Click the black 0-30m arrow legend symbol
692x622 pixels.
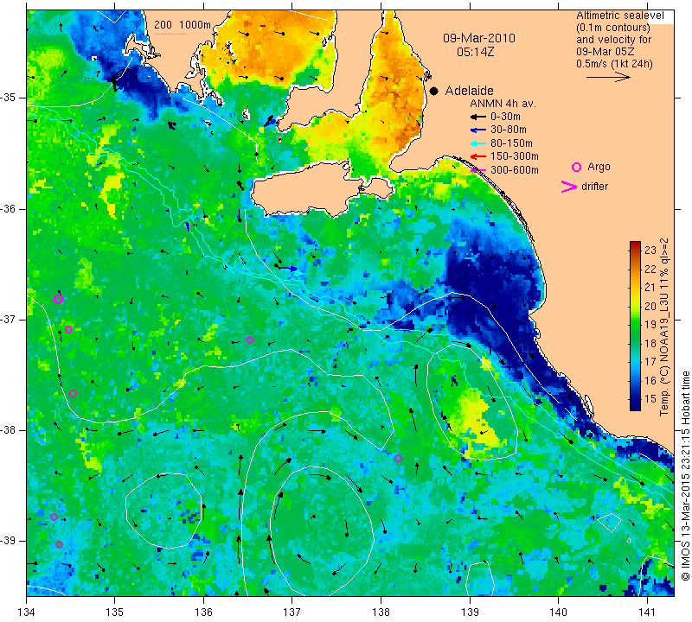pos(478,117)
